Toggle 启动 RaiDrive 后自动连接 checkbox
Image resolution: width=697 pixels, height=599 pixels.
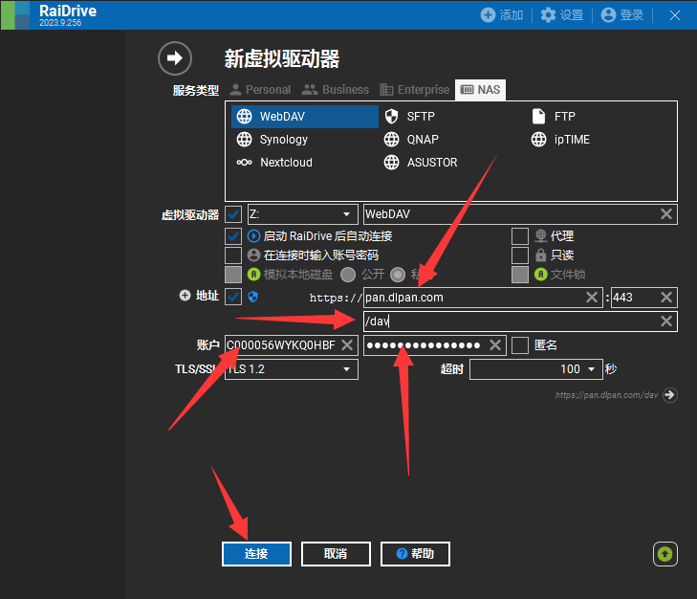click(233, 235)
